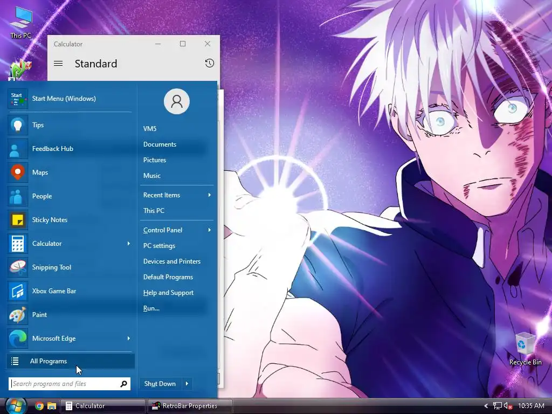Open All Programs list
Screen dimensions: 552x414
[x=71, y=361]
